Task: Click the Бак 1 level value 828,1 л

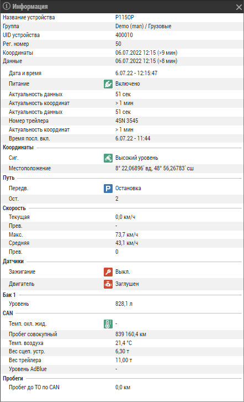Action: 124,304
